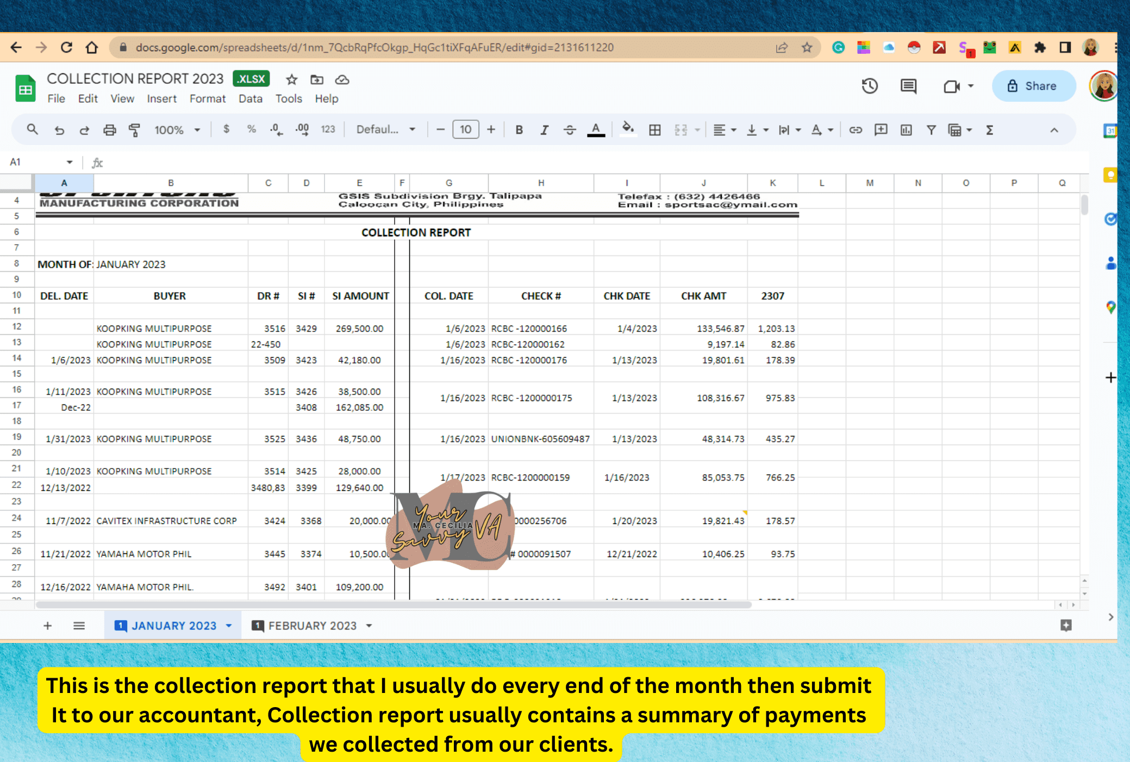Open the Default font dropdown
1130x762 pixels.
(x=385, y=130)
